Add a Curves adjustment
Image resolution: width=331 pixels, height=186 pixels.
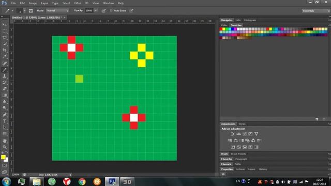coord(245,134)
